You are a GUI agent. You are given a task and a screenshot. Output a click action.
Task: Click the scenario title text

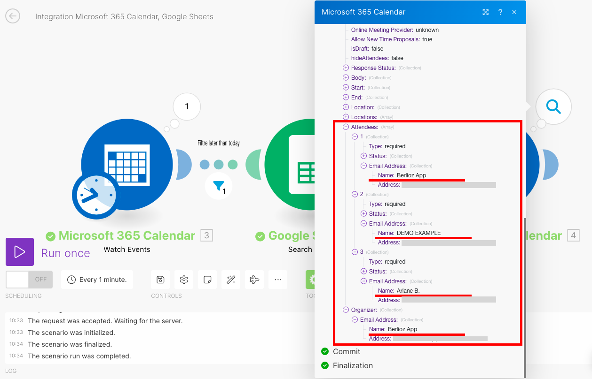[124, 17]
